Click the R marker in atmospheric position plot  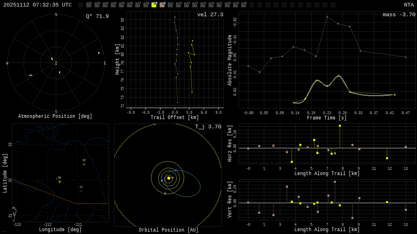pyautogui.click(x=59, y=73)
